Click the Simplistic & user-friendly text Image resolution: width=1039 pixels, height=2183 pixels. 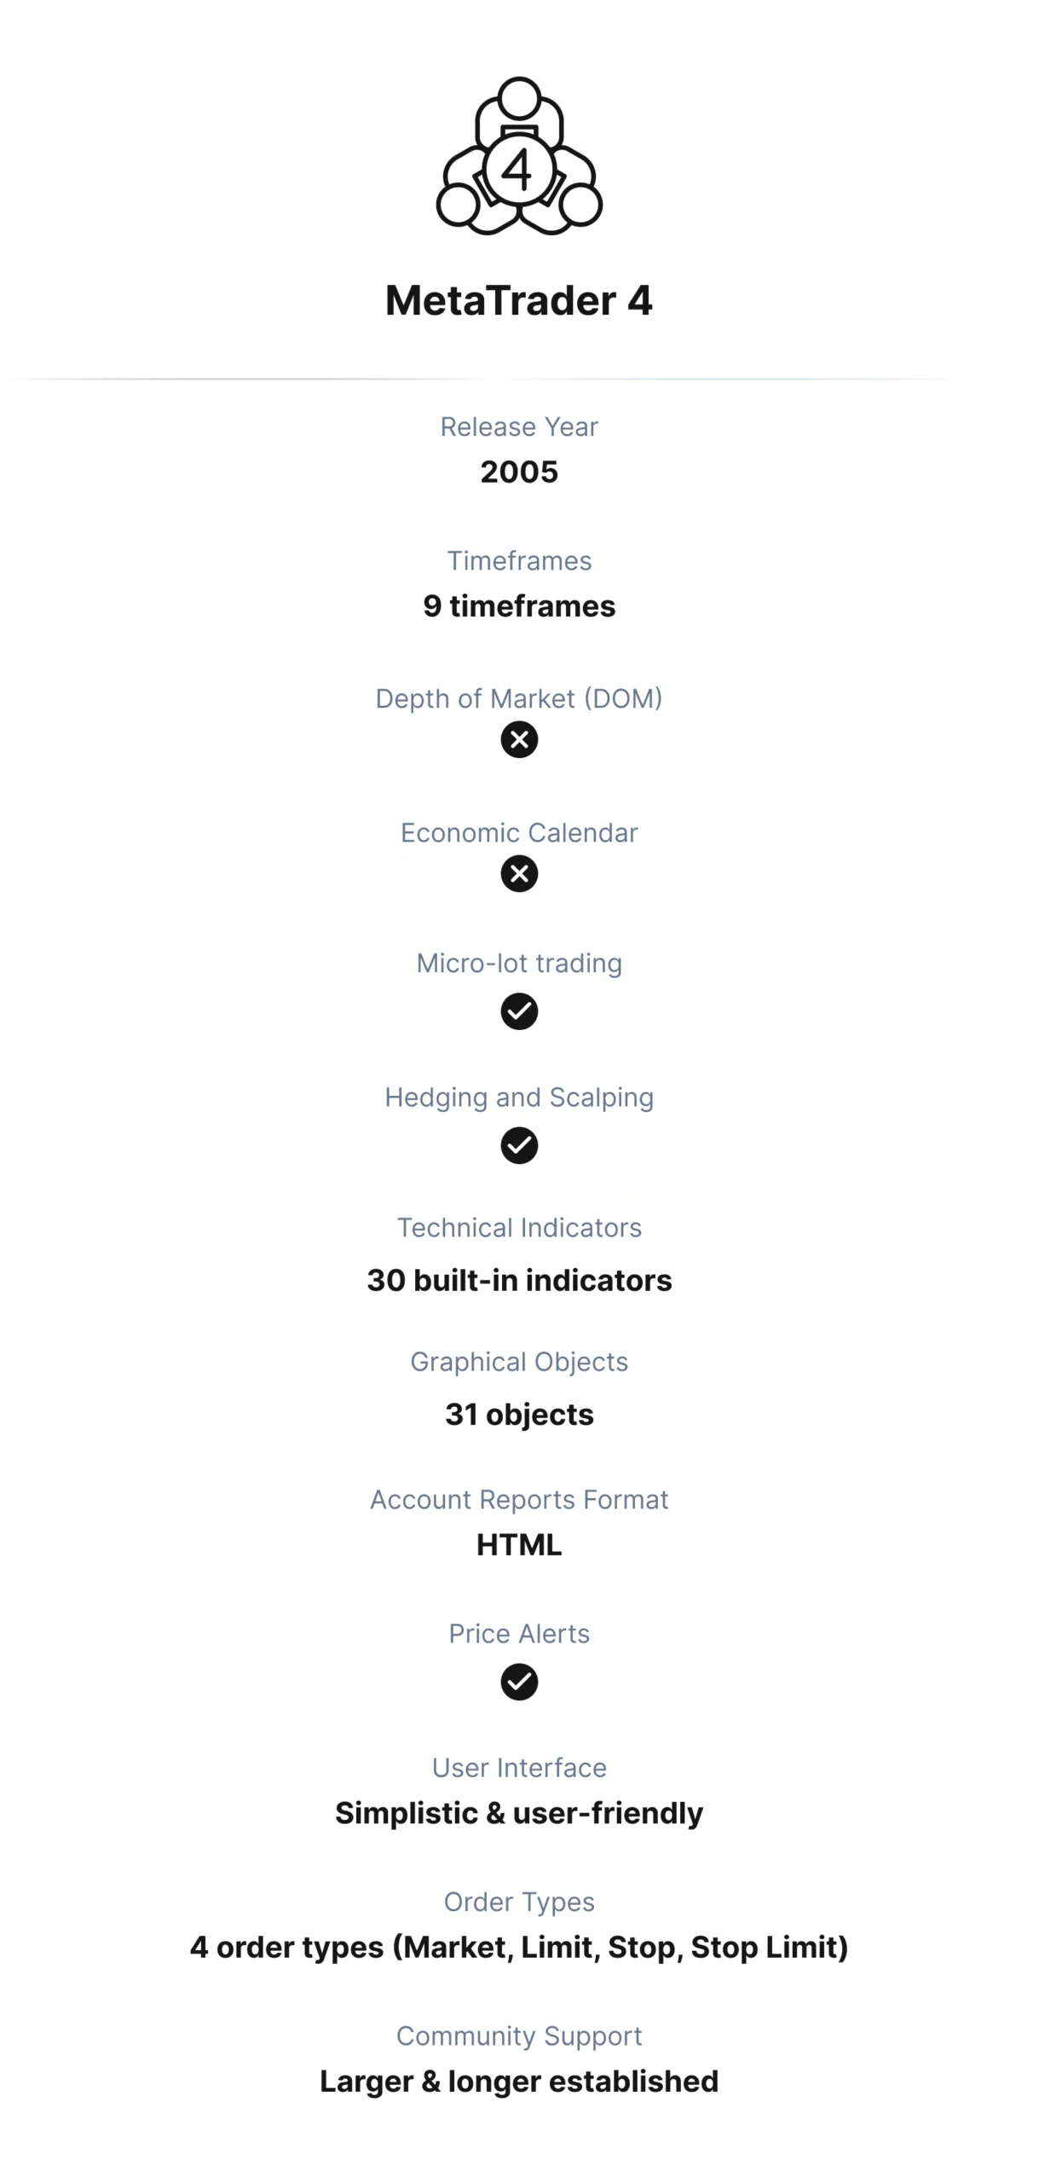(x=519, y=1813)
